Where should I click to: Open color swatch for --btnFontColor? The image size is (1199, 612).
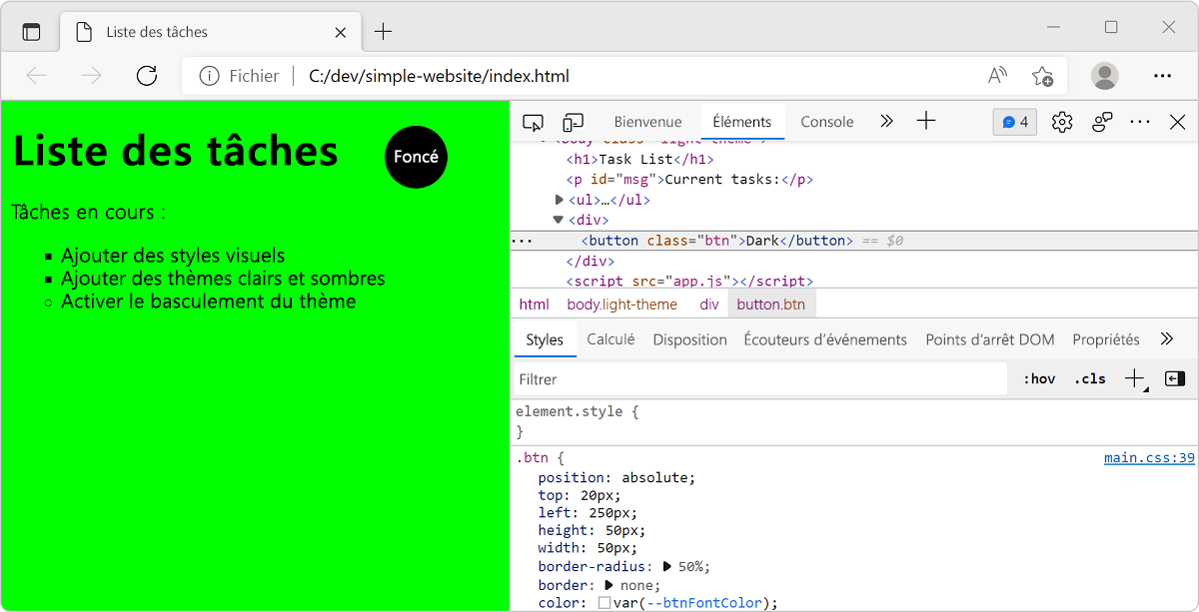[x=604, y=603]
